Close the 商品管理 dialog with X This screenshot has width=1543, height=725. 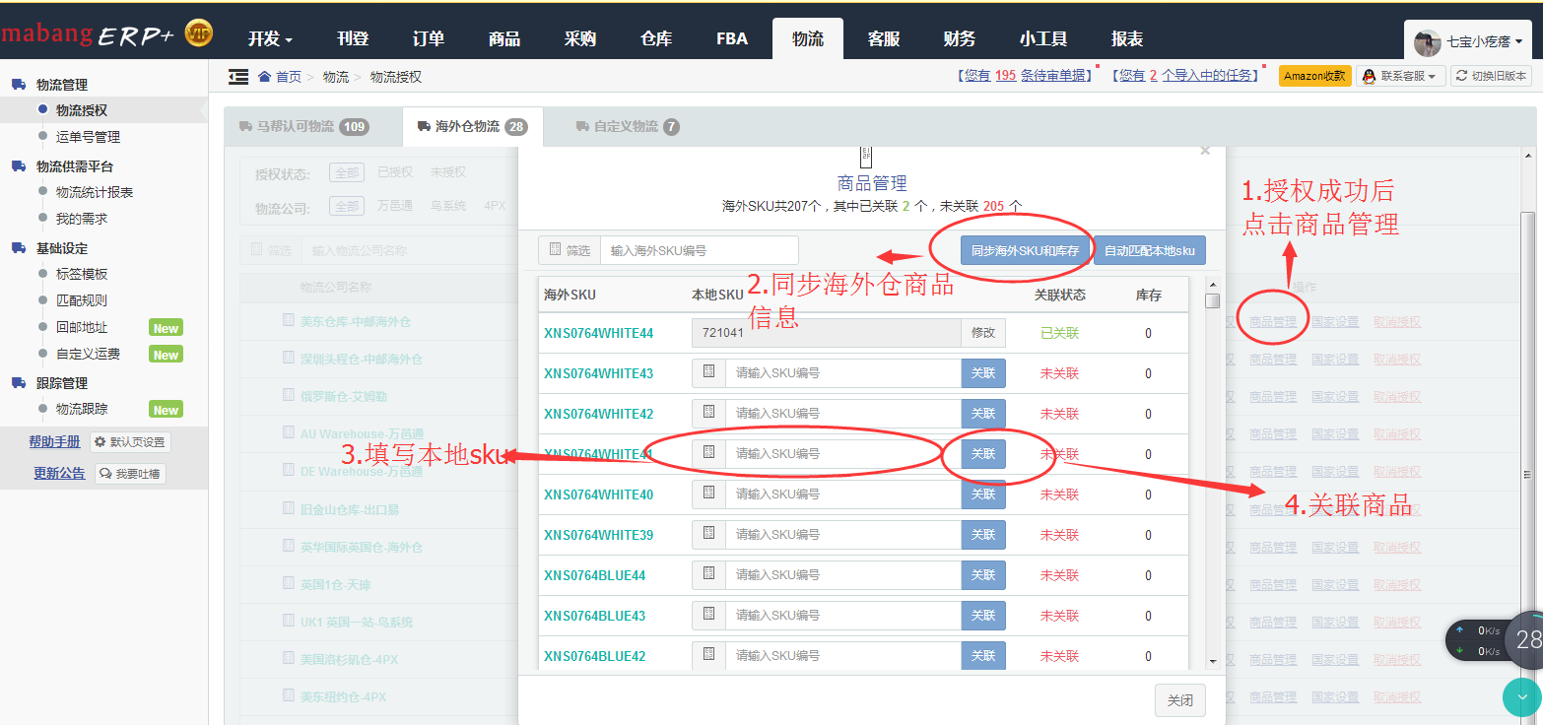coord(1204,151)
